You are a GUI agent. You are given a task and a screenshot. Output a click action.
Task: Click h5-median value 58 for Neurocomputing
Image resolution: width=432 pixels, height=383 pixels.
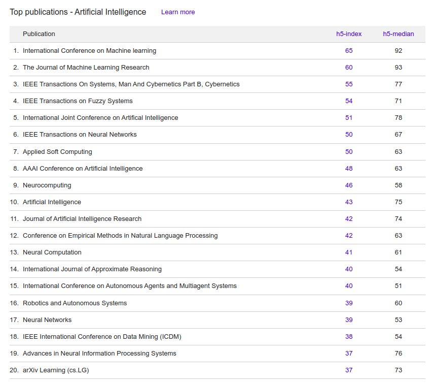399,185
